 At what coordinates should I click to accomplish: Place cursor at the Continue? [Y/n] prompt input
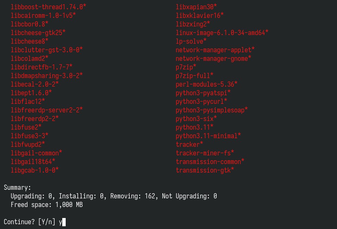click(62, 222)
